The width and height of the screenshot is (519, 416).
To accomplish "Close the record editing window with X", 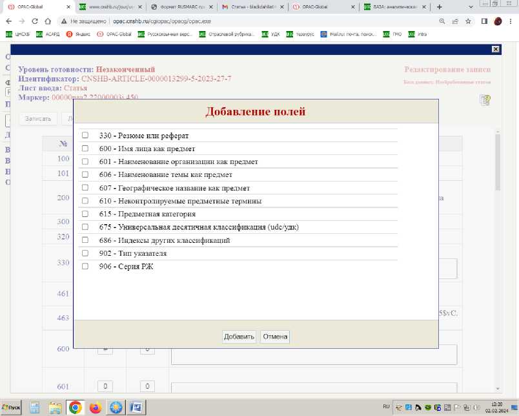I will coord(495,49).
